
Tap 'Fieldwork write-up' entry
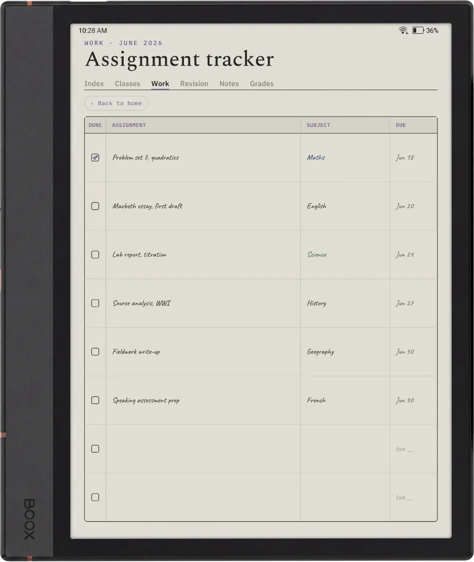[136, 352]
